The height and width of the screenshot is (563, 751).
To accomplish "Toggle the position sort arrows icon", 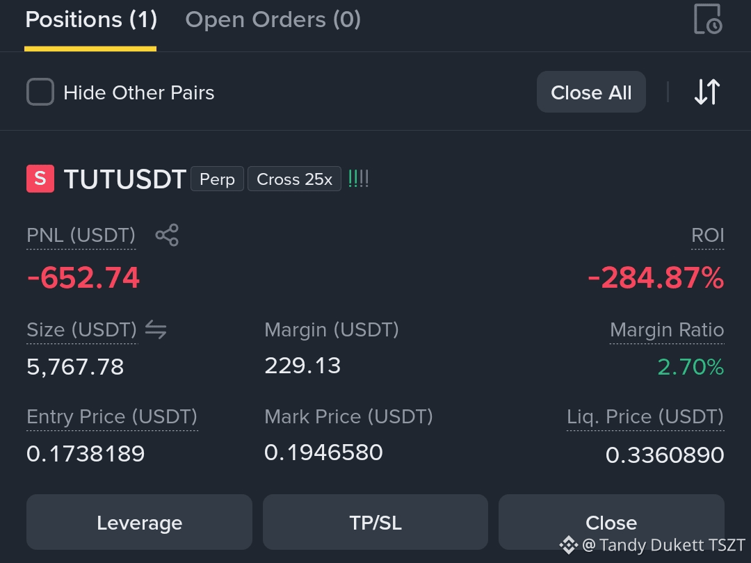I will (x=707, y=92).
